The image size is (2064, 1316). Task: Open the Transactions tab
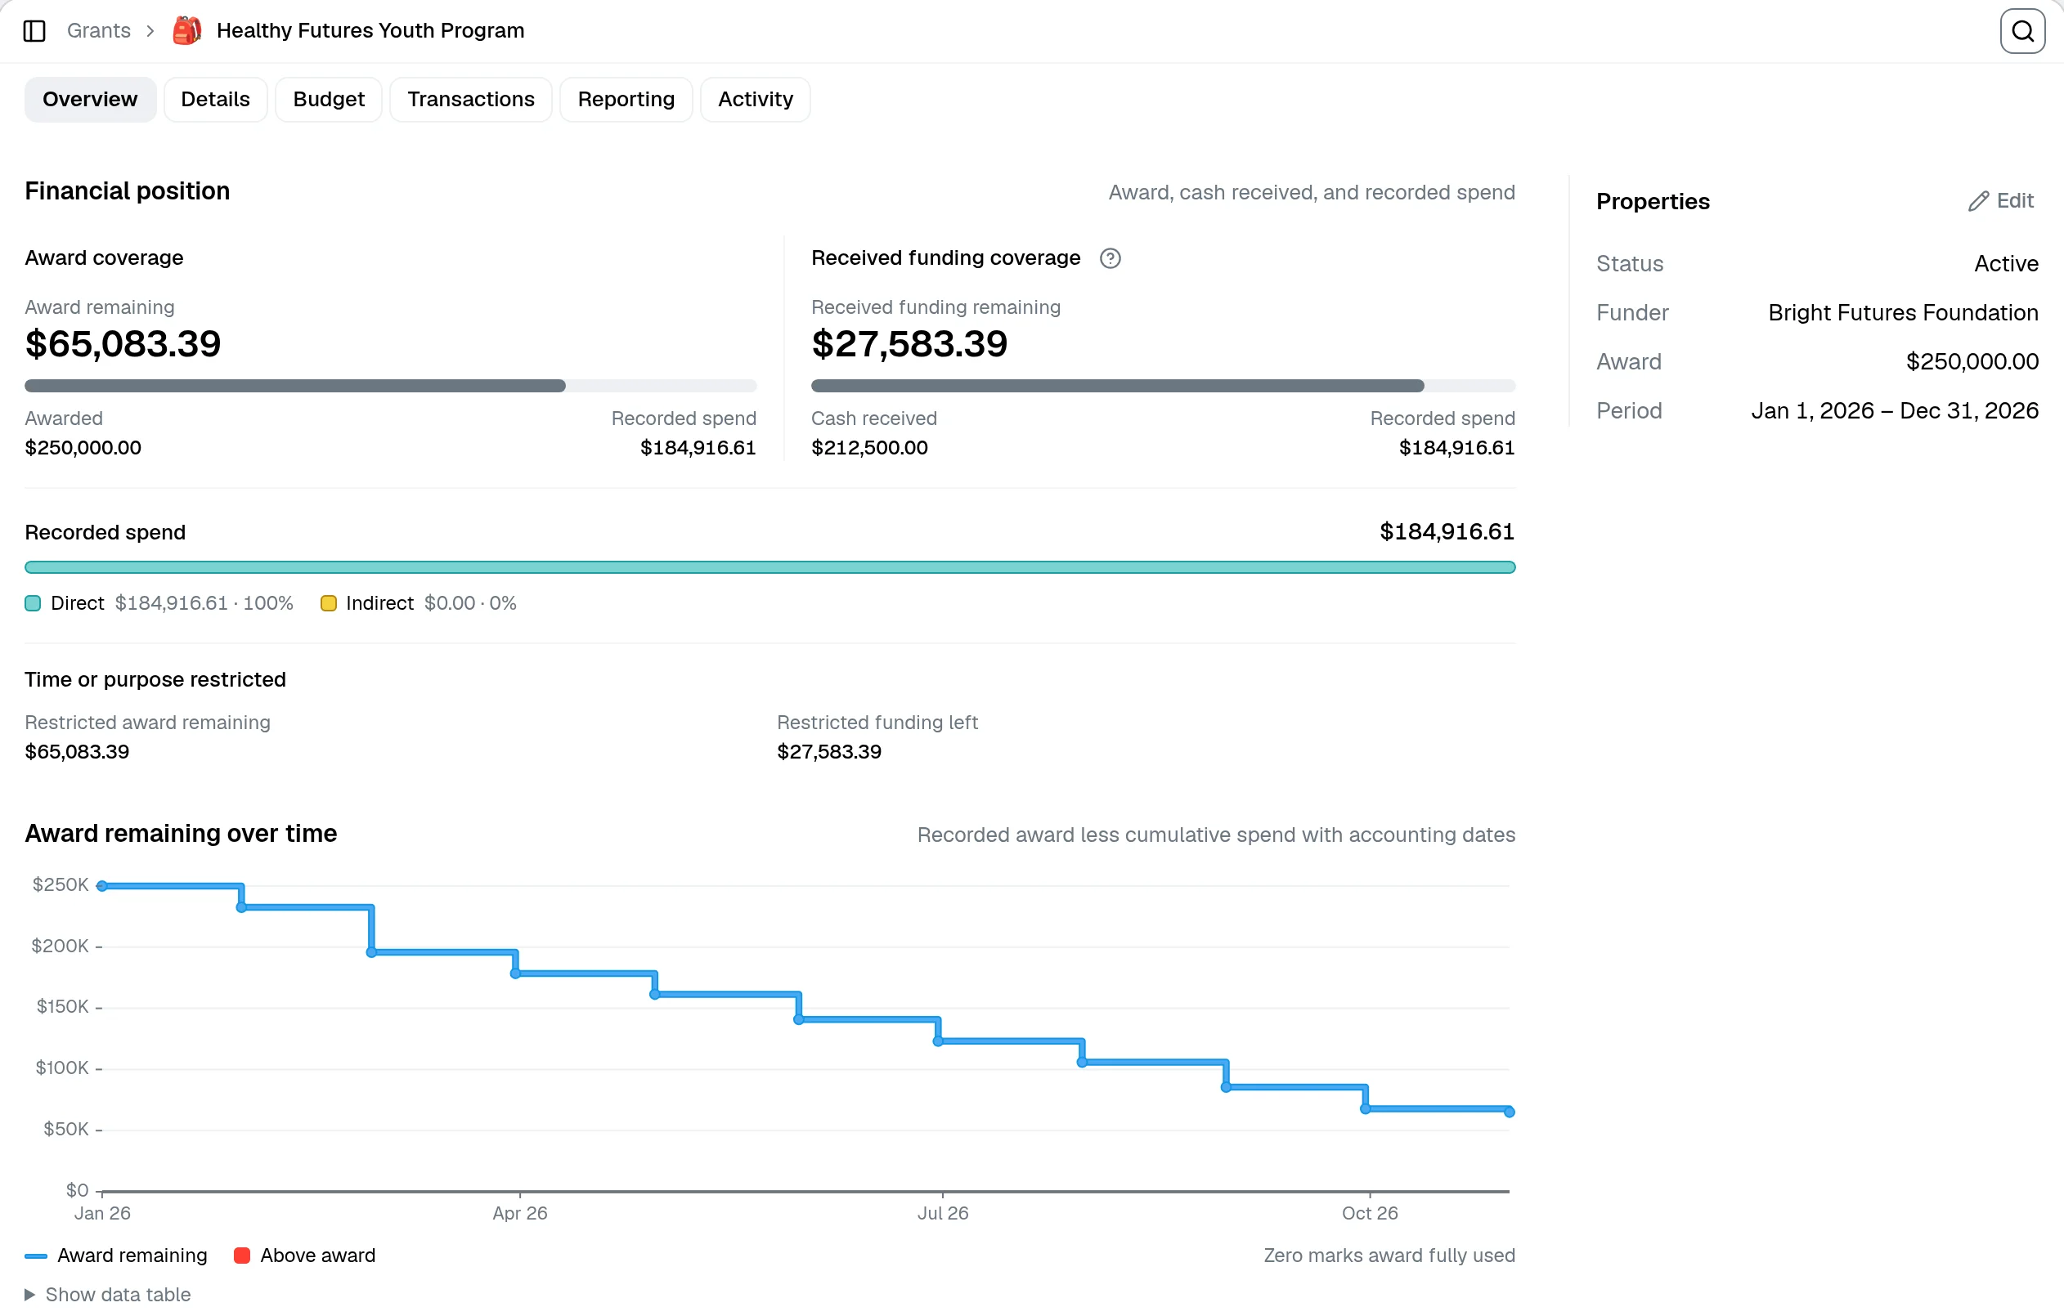point(470,100)
